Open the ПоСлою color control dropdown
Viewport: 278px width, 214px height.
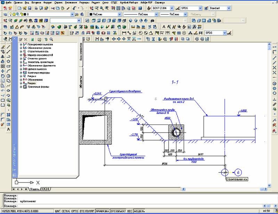[120, 14]
